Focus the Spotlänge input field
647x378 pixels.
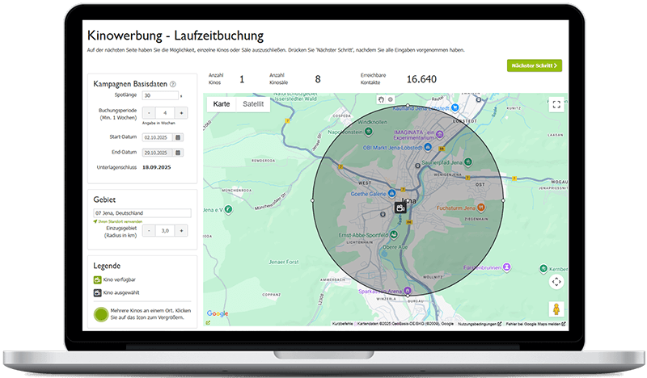[160, 95]
